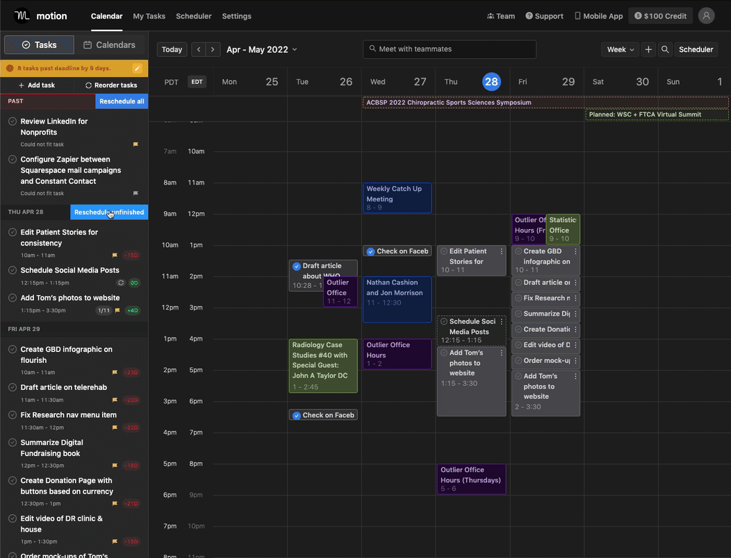Switch to the Calendars tab
Viewport: 731px width, 558px height.
(110, 44)
